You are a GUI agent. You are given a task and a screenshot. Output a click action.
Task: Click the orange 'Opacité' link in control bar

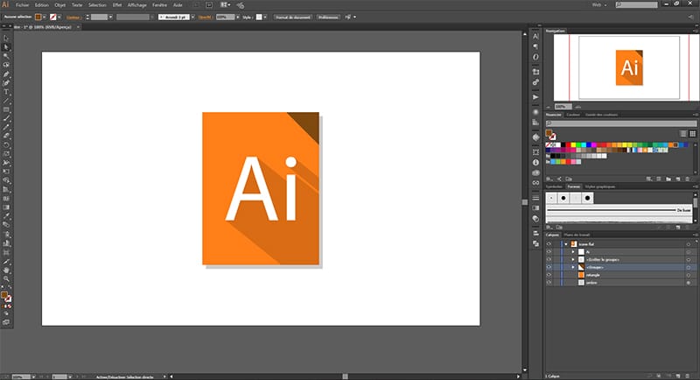205,17
